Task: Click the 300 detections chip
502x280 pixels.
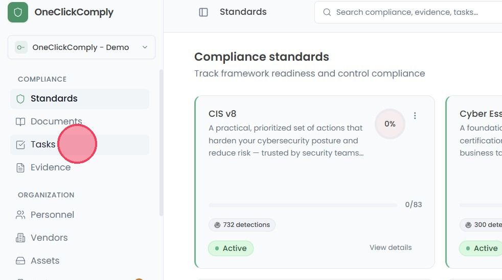Action: point(481,225)
